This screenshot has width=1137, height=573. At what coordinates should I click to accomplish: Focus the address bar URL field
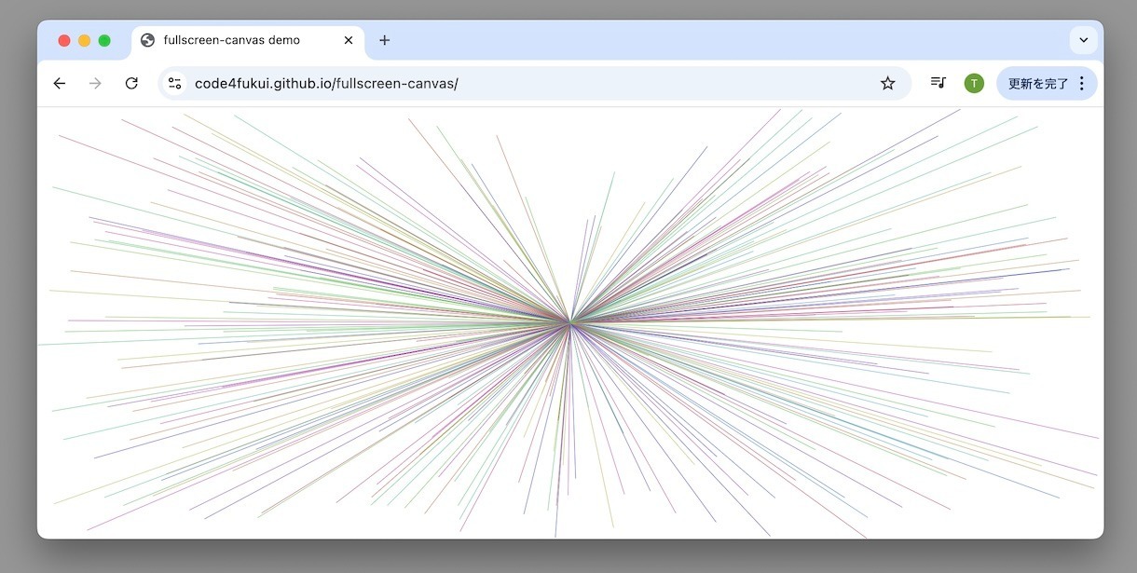[522, 84]
